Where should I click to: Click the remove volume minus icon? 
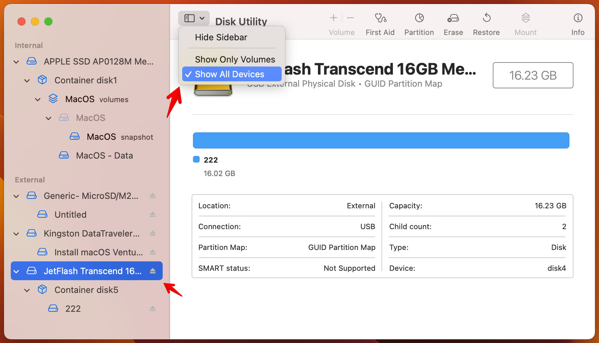point(350,18)
